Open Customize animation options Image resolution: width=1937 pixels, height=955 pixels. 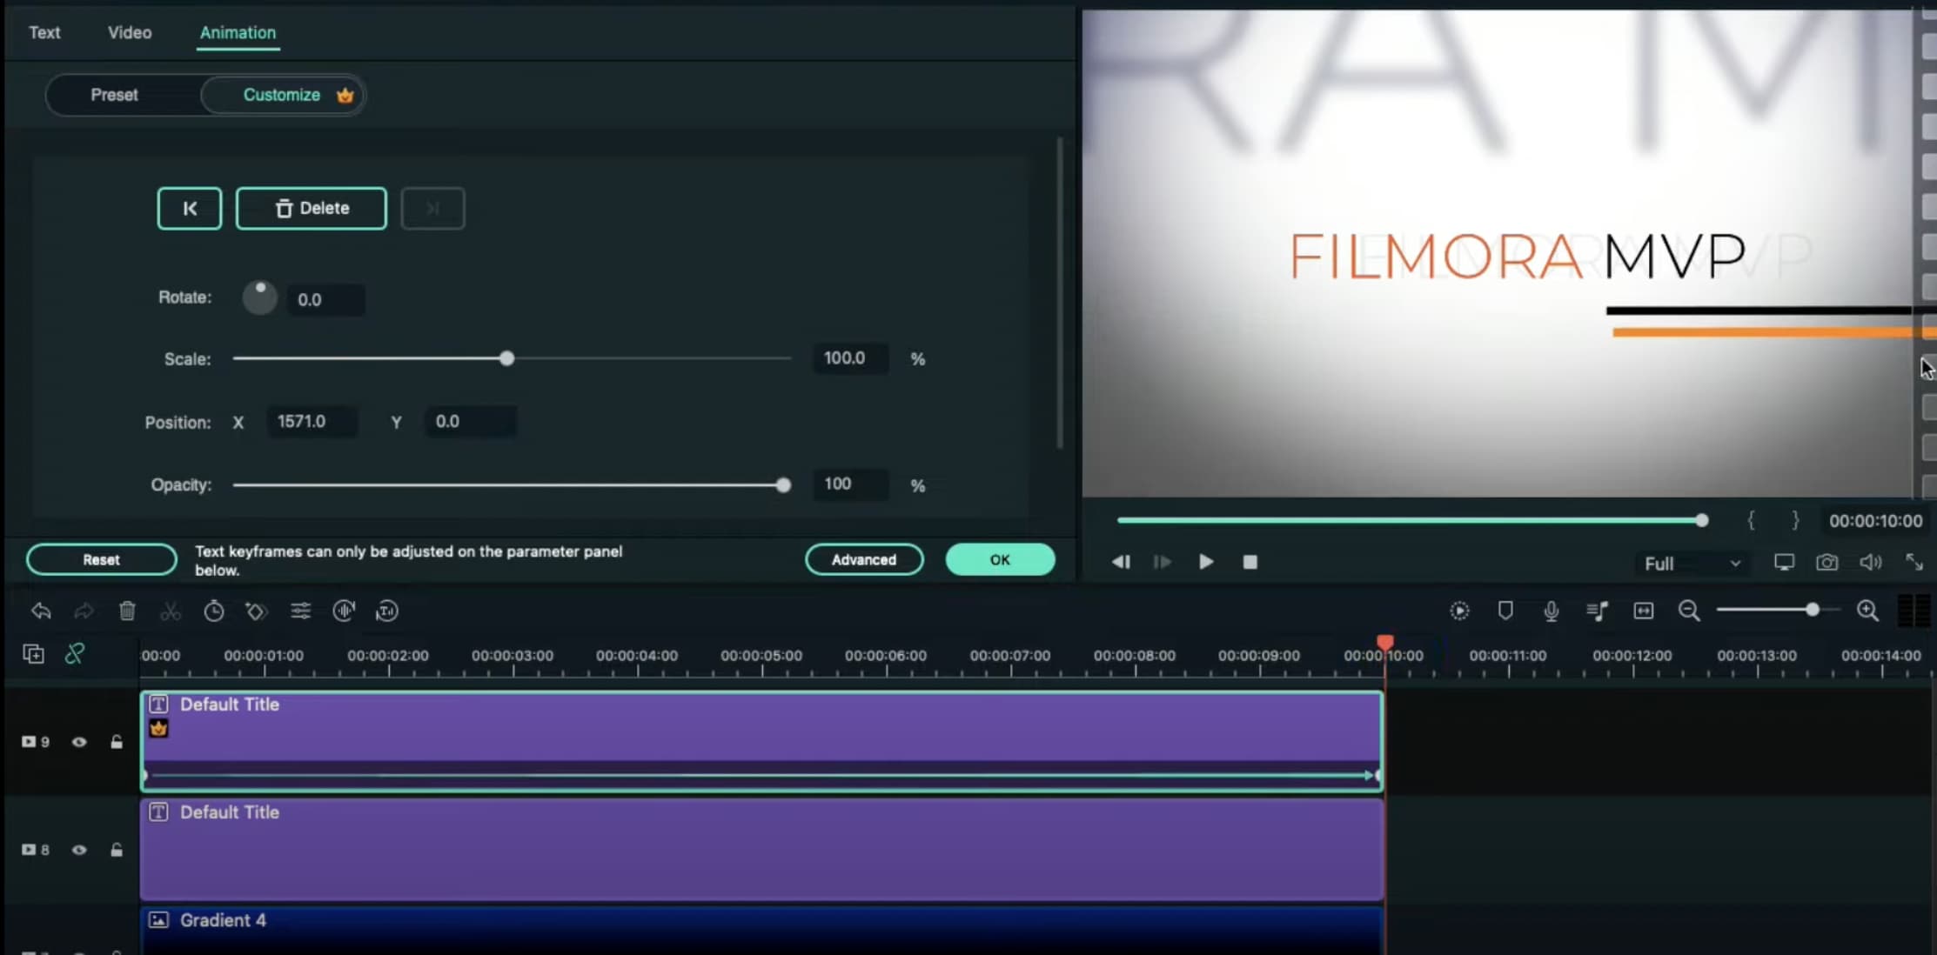coord(280,94)
